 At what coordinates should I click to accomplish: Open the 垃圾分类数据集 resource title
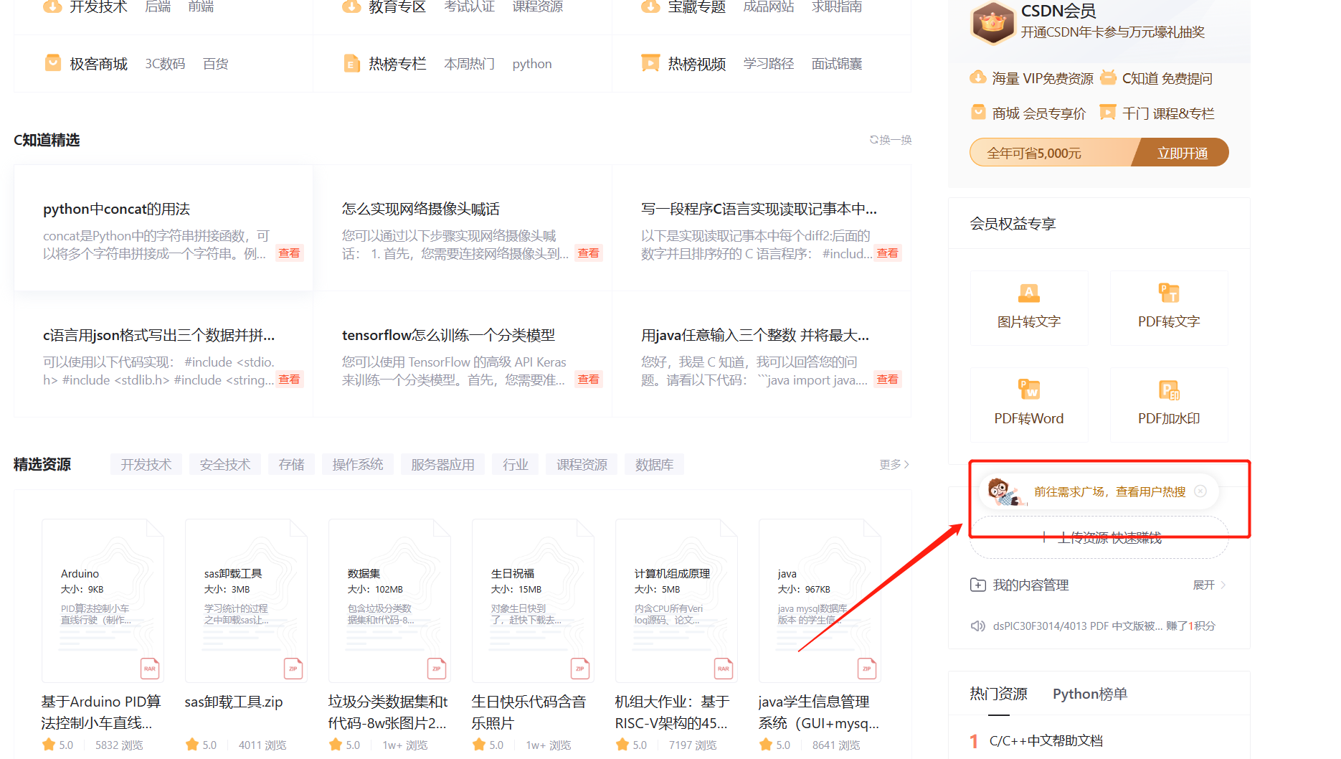click(388, 712)
